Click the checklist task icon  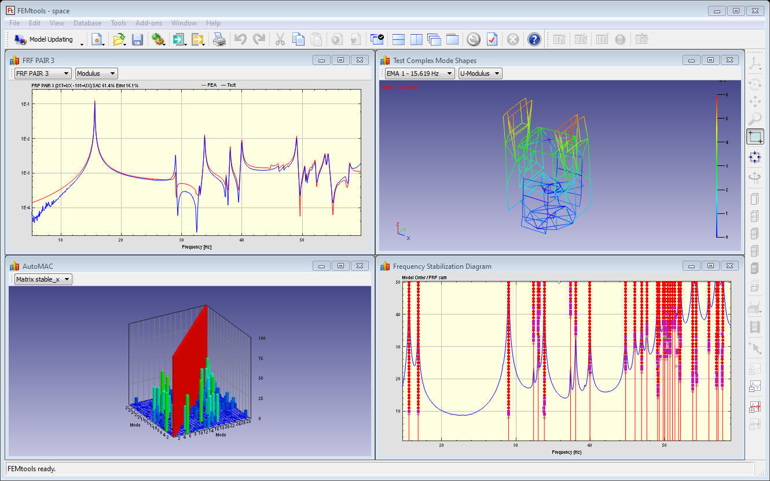pyautogui.click(x=492, y=39)
